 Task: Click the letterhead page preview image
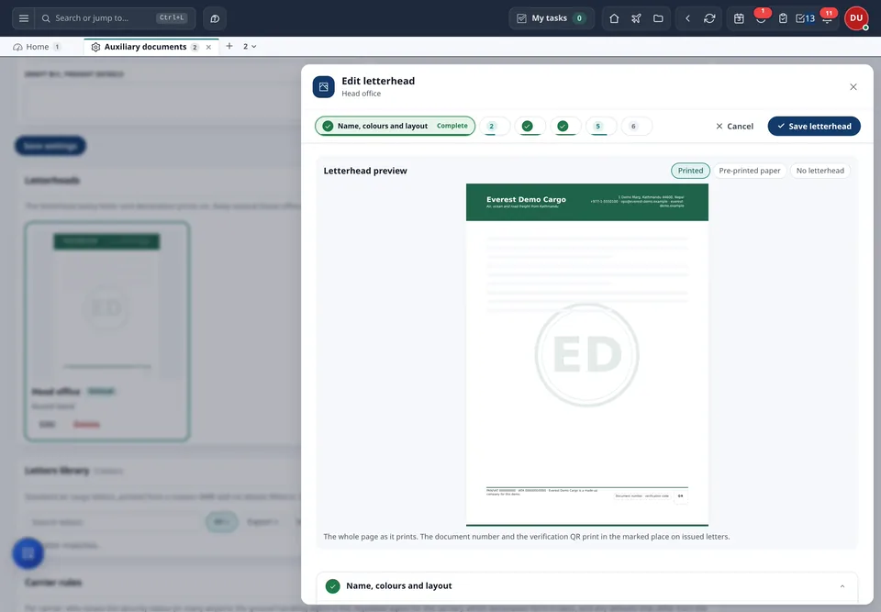587,354
